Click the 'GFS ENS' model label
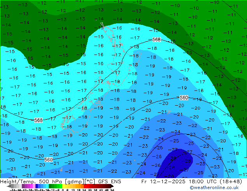 [x=109, y=182]
